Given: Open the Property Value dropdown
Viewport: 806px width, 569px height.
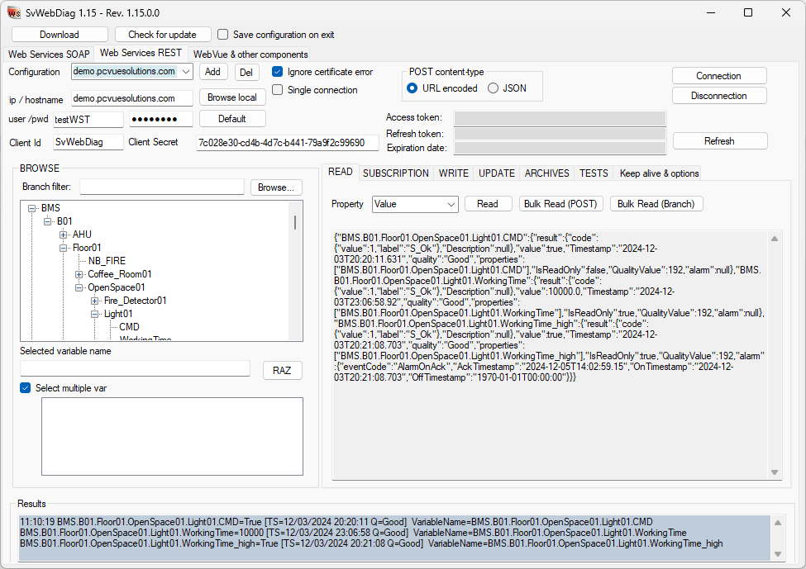Looking at the screenshot, I should 451,204.
